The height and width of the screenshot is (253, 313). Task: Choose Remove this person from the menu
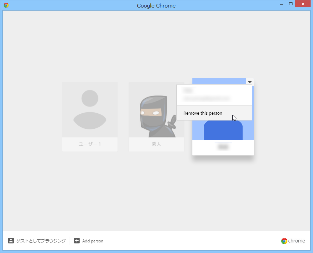click(203, 113)
